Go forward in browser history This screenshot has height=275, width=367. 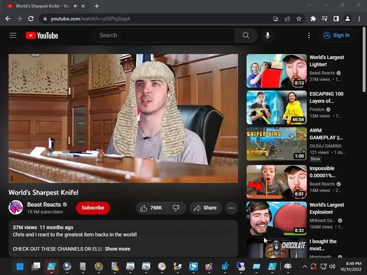point(19,19)
